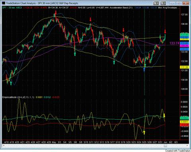The image size is (191, 152).
Task: Click the 0.0800 indicator axis label
Action: pos(185,102)
